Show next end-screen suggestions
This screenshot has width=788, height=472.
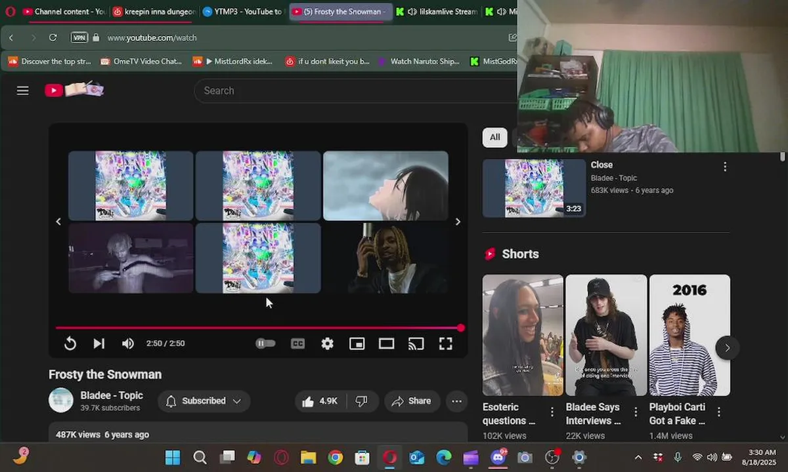pyautogui.click(x=458, y=222)
